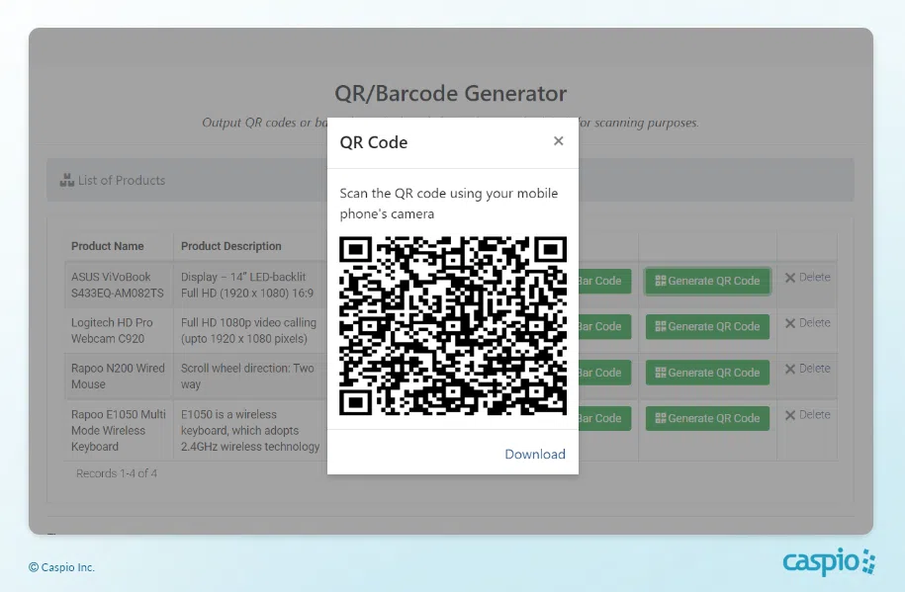Close the QR Code dialog with X
Image resolution: width=905 pixels, height=592 pixels.
(558, 141)
